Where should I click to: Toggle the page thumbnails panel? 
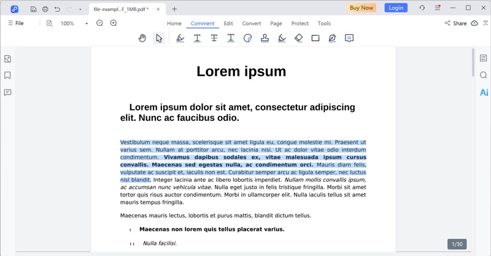8,59
